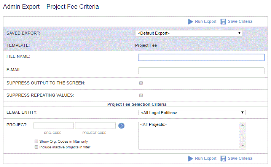Focus the File Name input field

tap(201, 57)
